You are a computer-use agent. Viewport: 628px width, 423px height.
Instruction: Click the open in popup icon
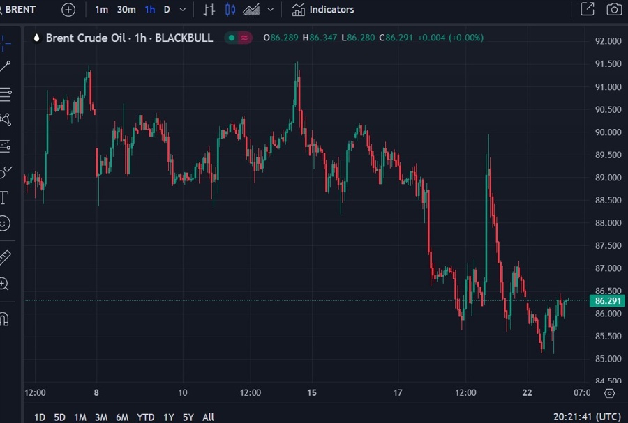(587, 9)
